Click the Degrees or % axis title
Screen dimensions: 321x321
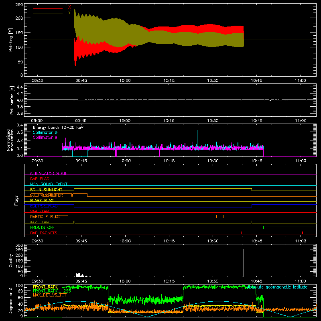(11, 301)
